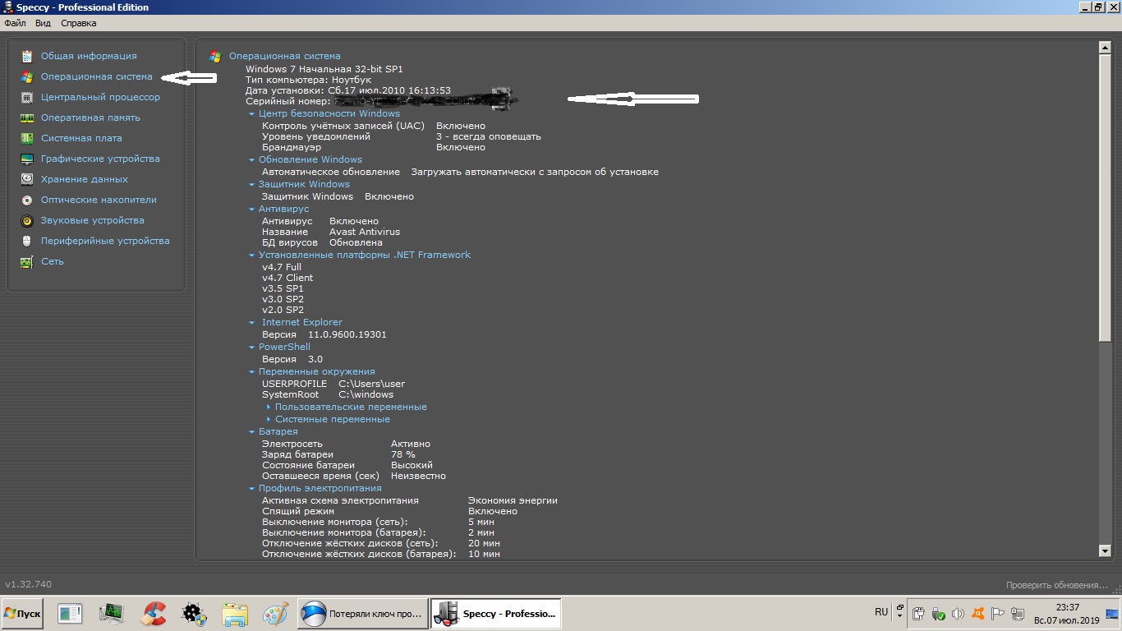The width and height of the screenshot is (1122, 631).
Task: Collapse Профиль электропитания group
Action: click(x=251, y=489)
